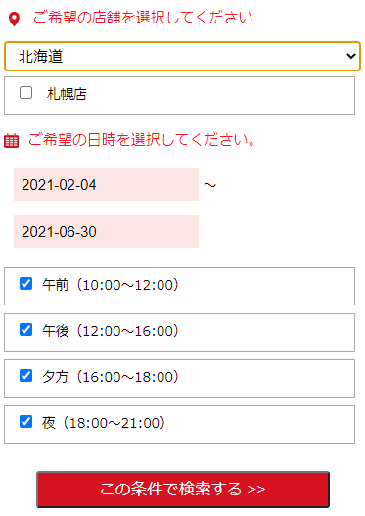
Task: Click the dropdown chevron arrow
Action: [351, 56]
